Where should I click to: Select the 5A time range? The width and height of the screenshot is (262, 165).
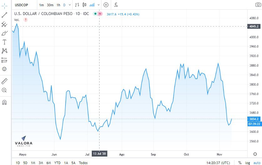coord(73,163)
